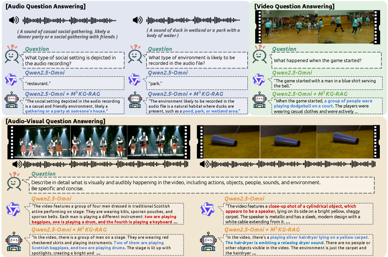Click the speaker icon under the bagpipe band video

click(x=17, y=164)
